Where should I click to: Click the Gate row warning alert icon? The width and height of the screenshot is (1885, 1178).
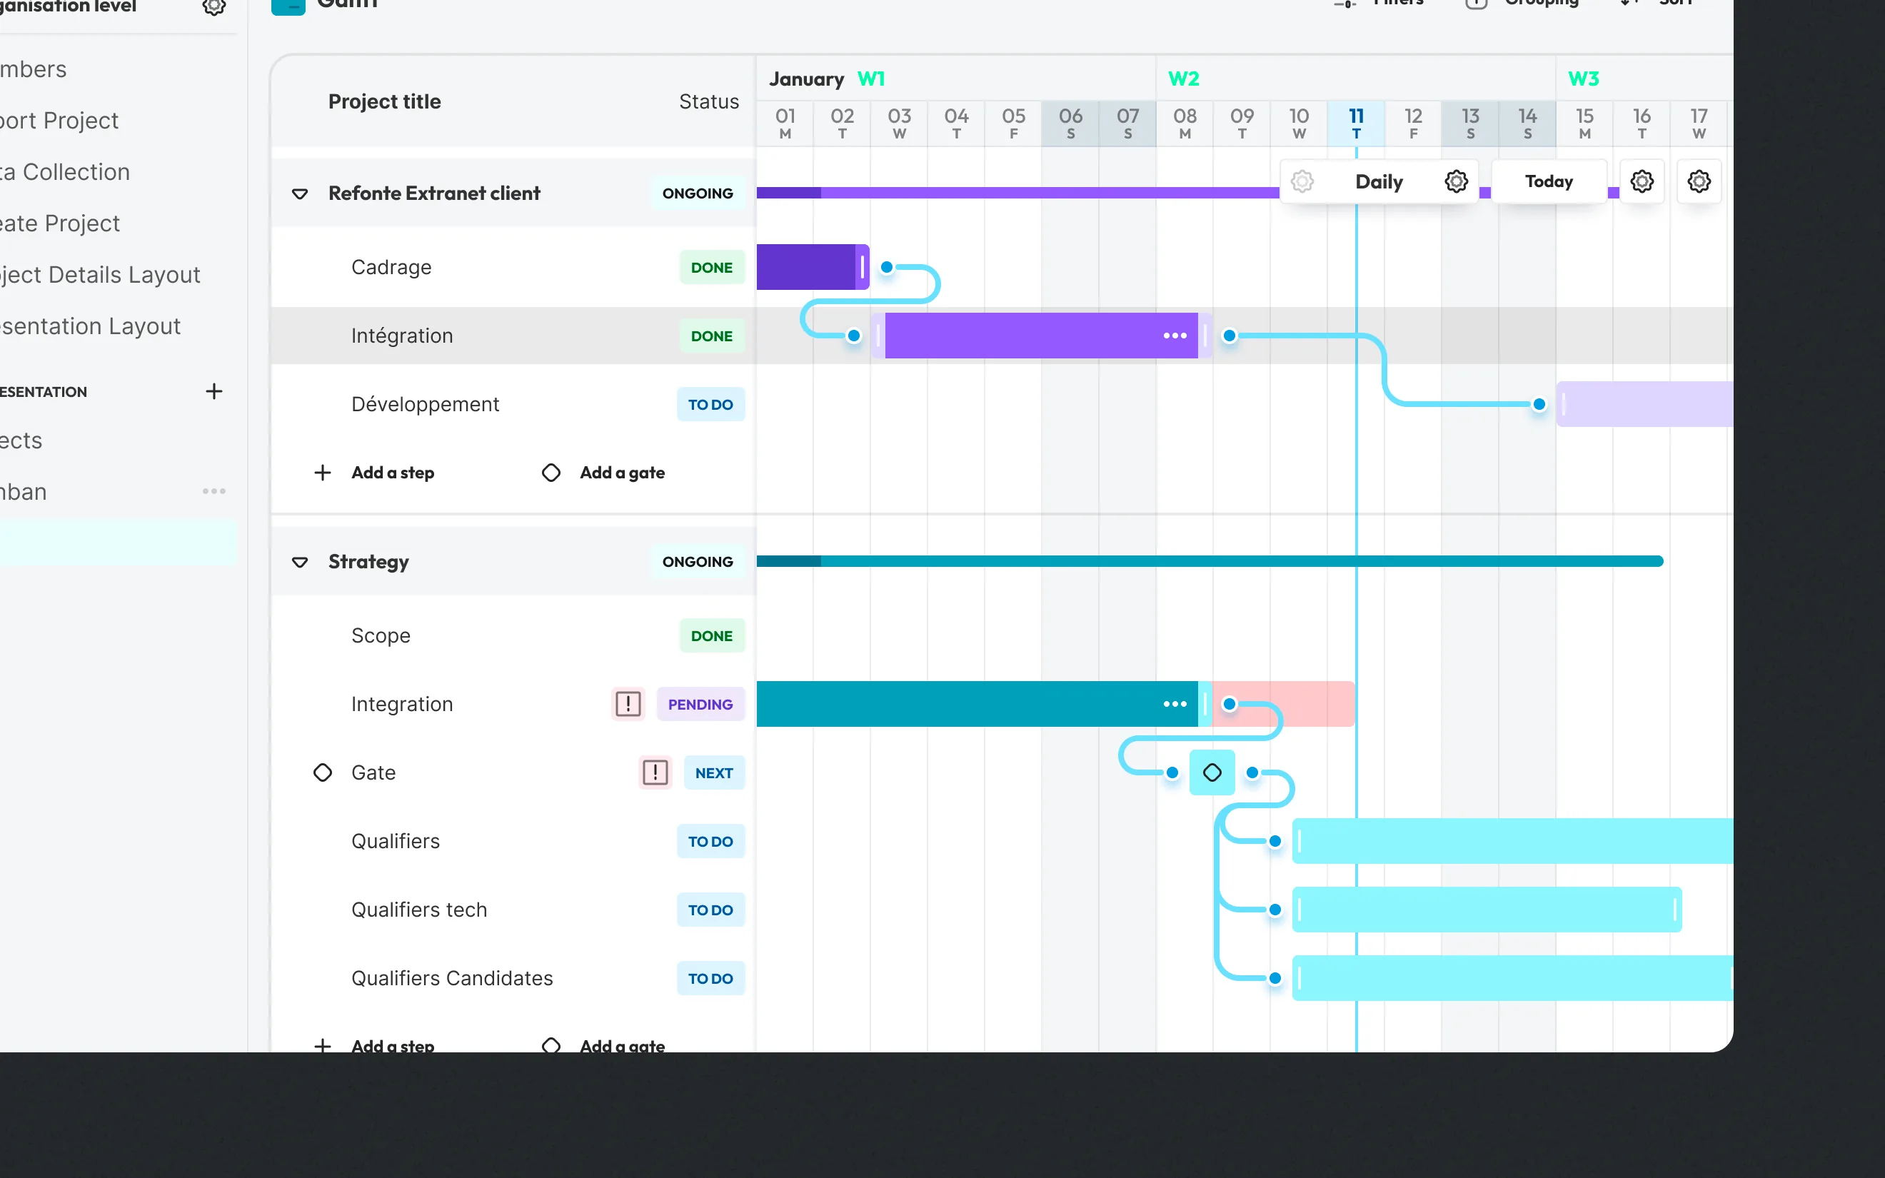coord(655,773)
